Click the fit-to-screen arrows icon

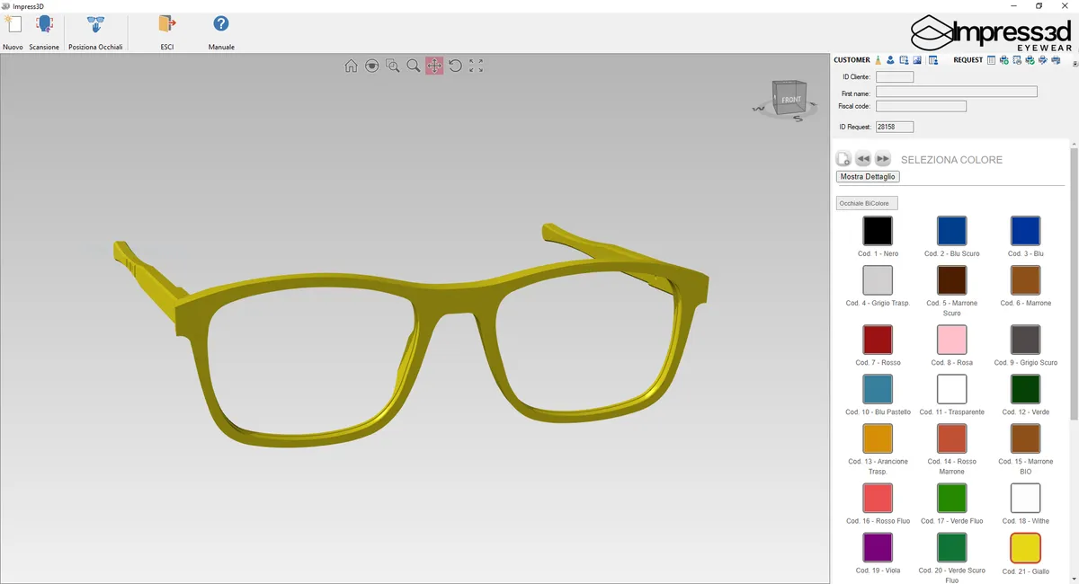pos(477,66)
